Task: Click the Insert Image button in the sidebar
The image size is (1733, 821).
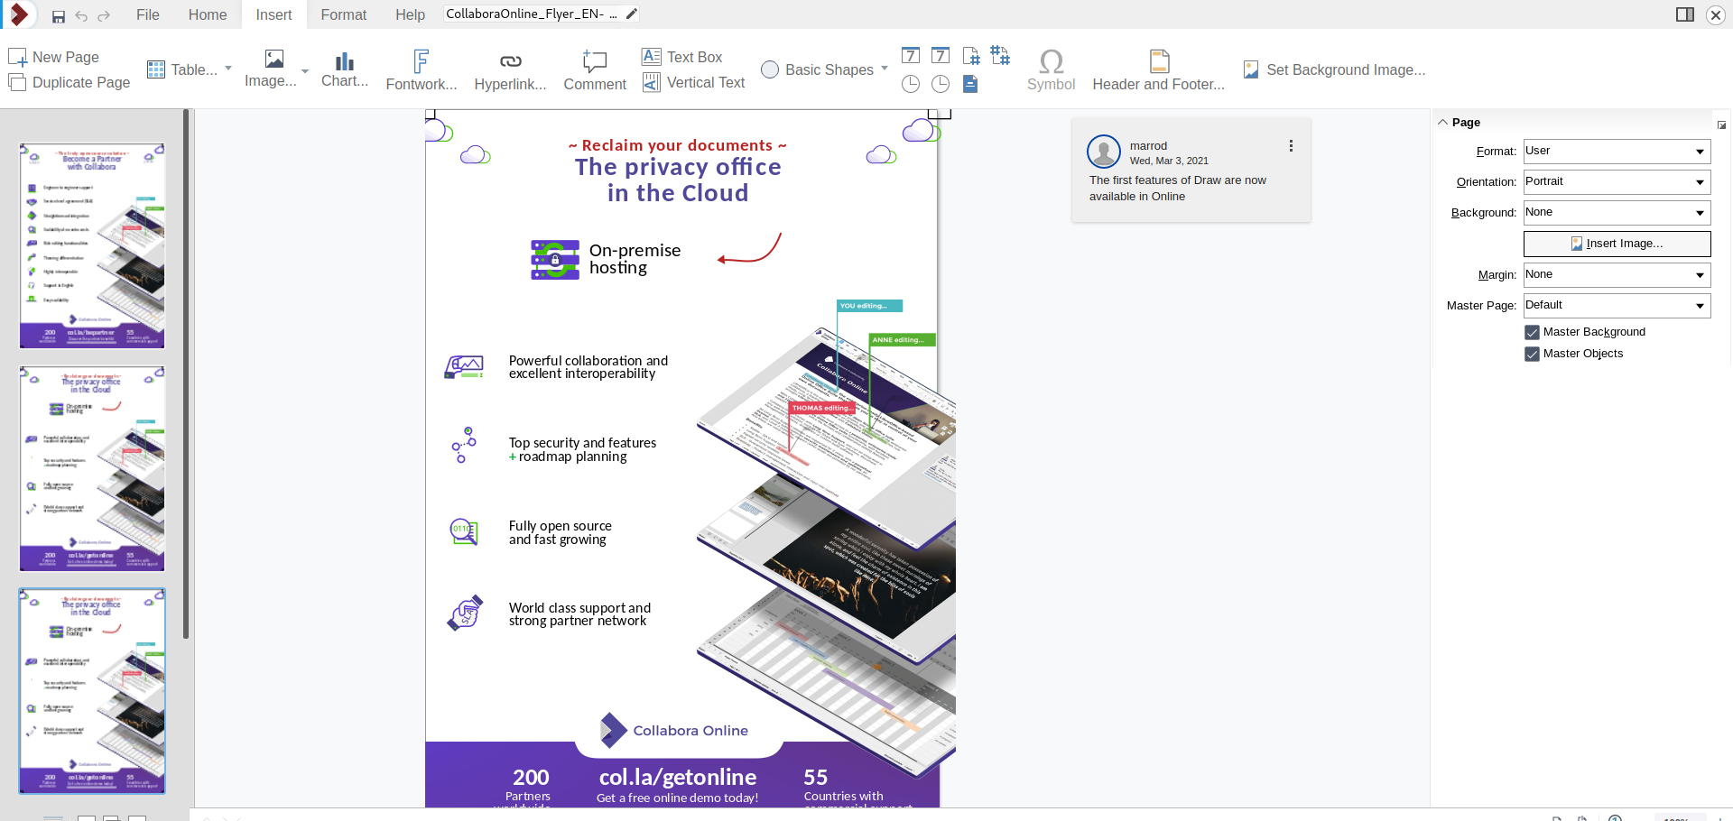Action: (1617, 244)
